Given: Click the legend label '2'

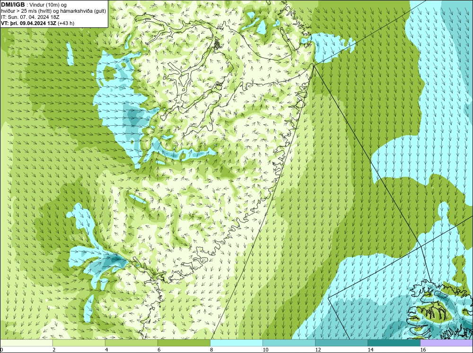Looking at the screenshot, I should [x=54, y=350].
